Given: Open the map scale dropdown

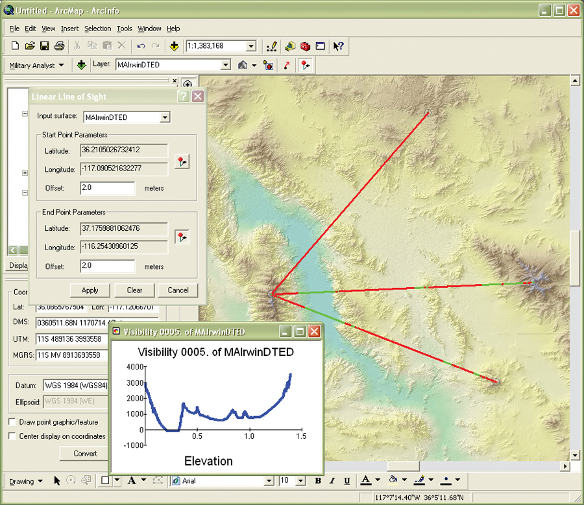Looking at the screenshot, I should pyautogui.click(x=251, y=46).
